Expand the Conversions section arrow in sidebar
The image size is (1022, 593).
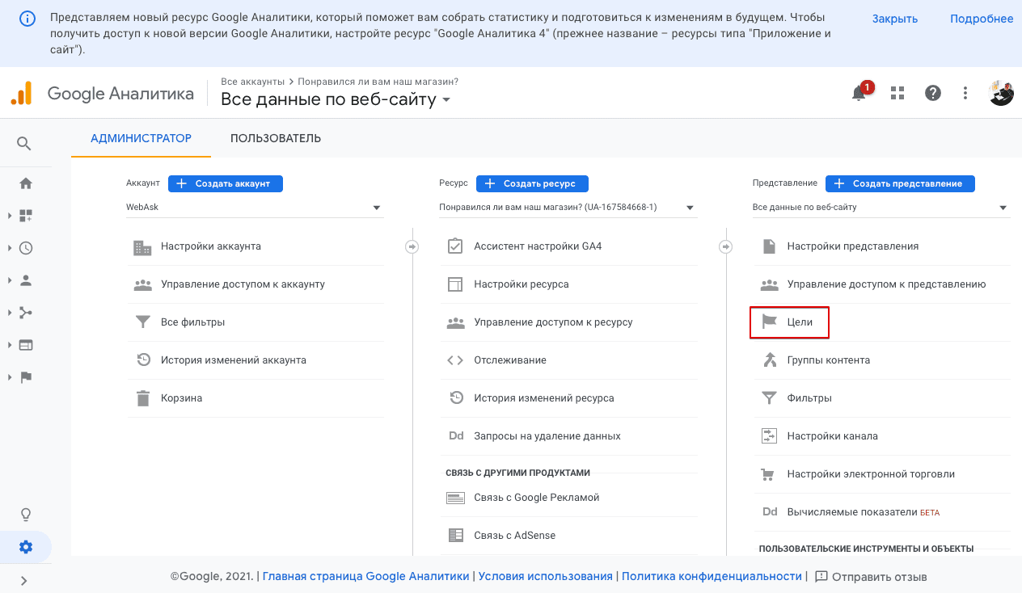(x=10, y=377)
